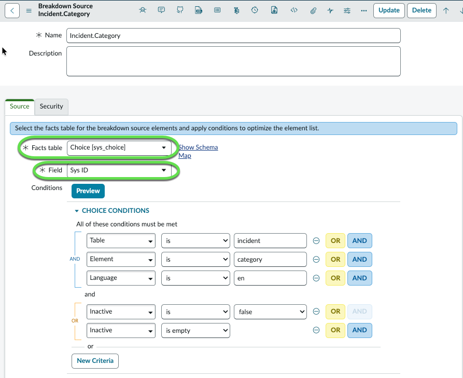
Task: Open the personalize form sliders icon
Action: point(347,11)
